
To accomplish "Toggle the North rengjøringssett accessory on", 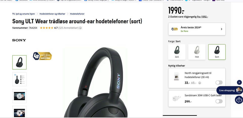I will (219, 82).
